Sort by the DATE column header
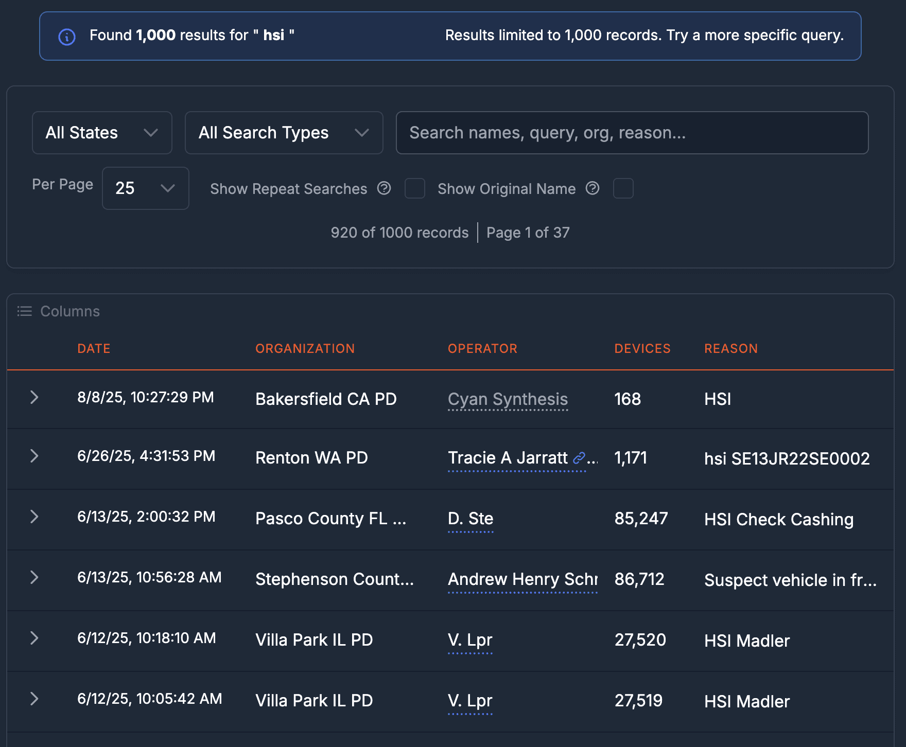This screenshot has height=747, width=906. click(x=93, y=348)
